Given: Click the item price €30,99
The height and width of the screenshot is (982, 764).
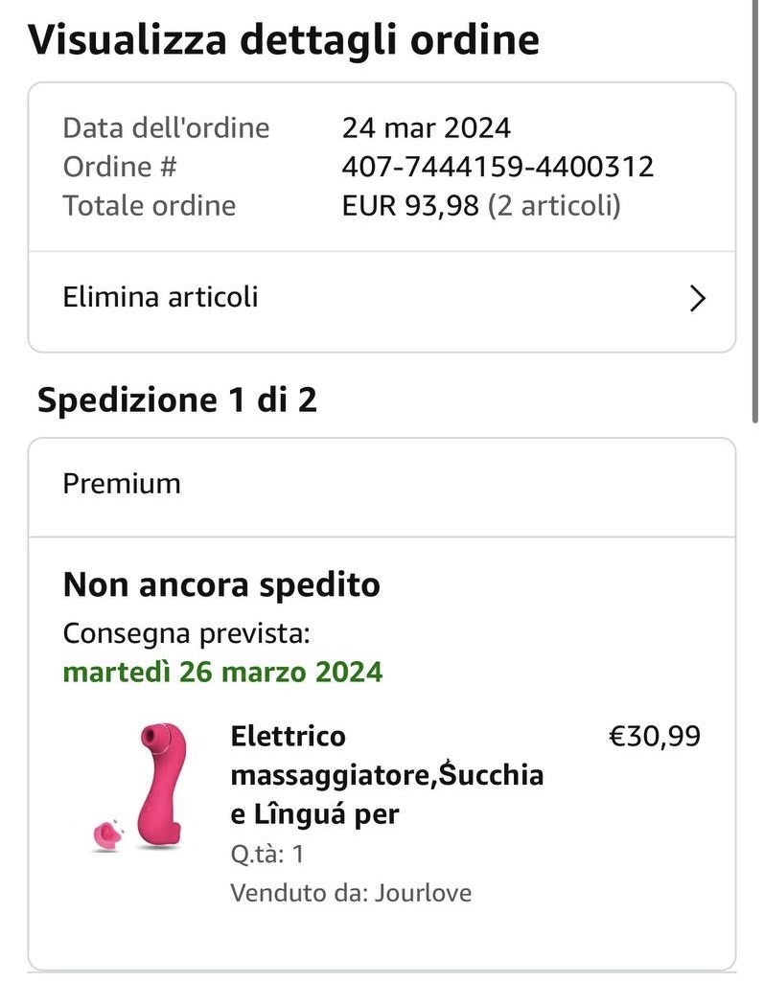Looking at the screenshot, I should (655, 737).
